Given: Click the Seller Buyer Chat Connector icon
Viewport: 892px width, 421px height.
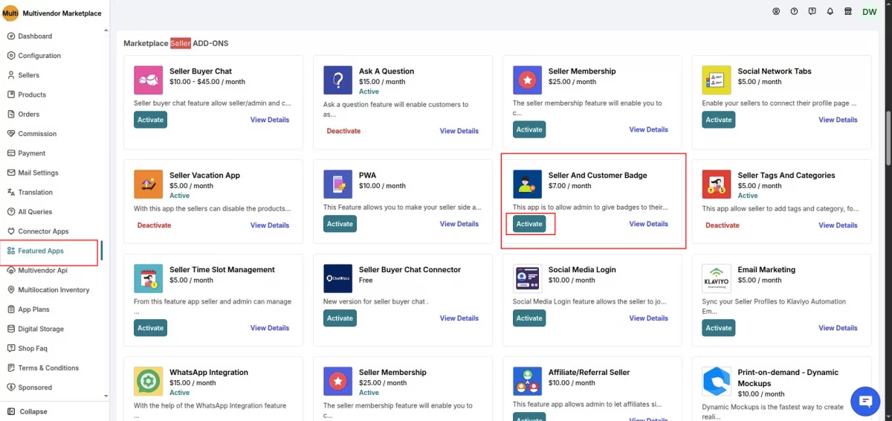Looking at the screenshot, I should [337, 278].
